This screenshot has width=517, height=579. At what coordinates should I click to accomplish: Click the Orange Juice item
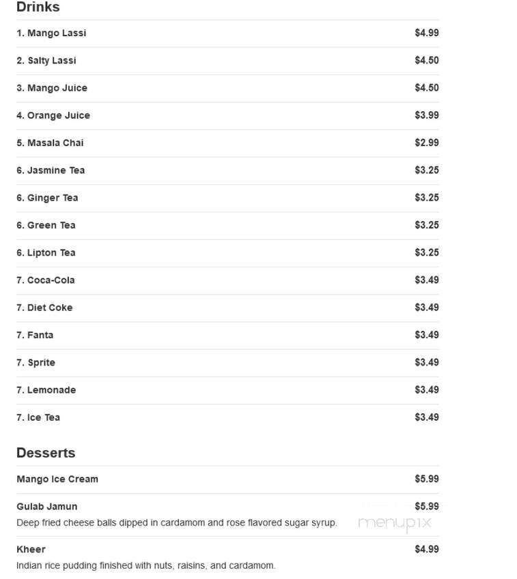[x=227, y=115]
